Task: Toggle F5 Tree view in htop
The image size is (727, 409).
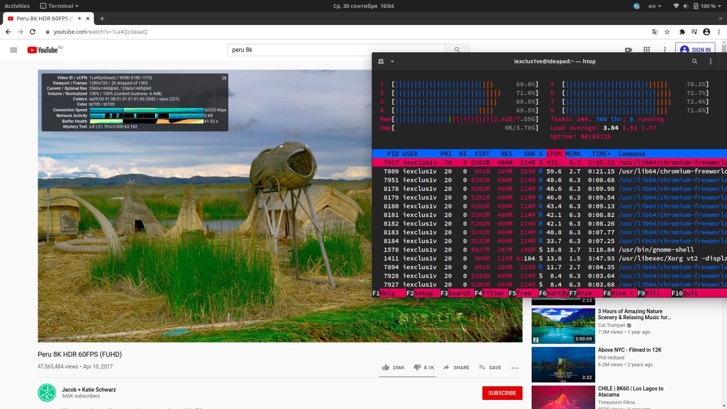Action: point(520,293)
